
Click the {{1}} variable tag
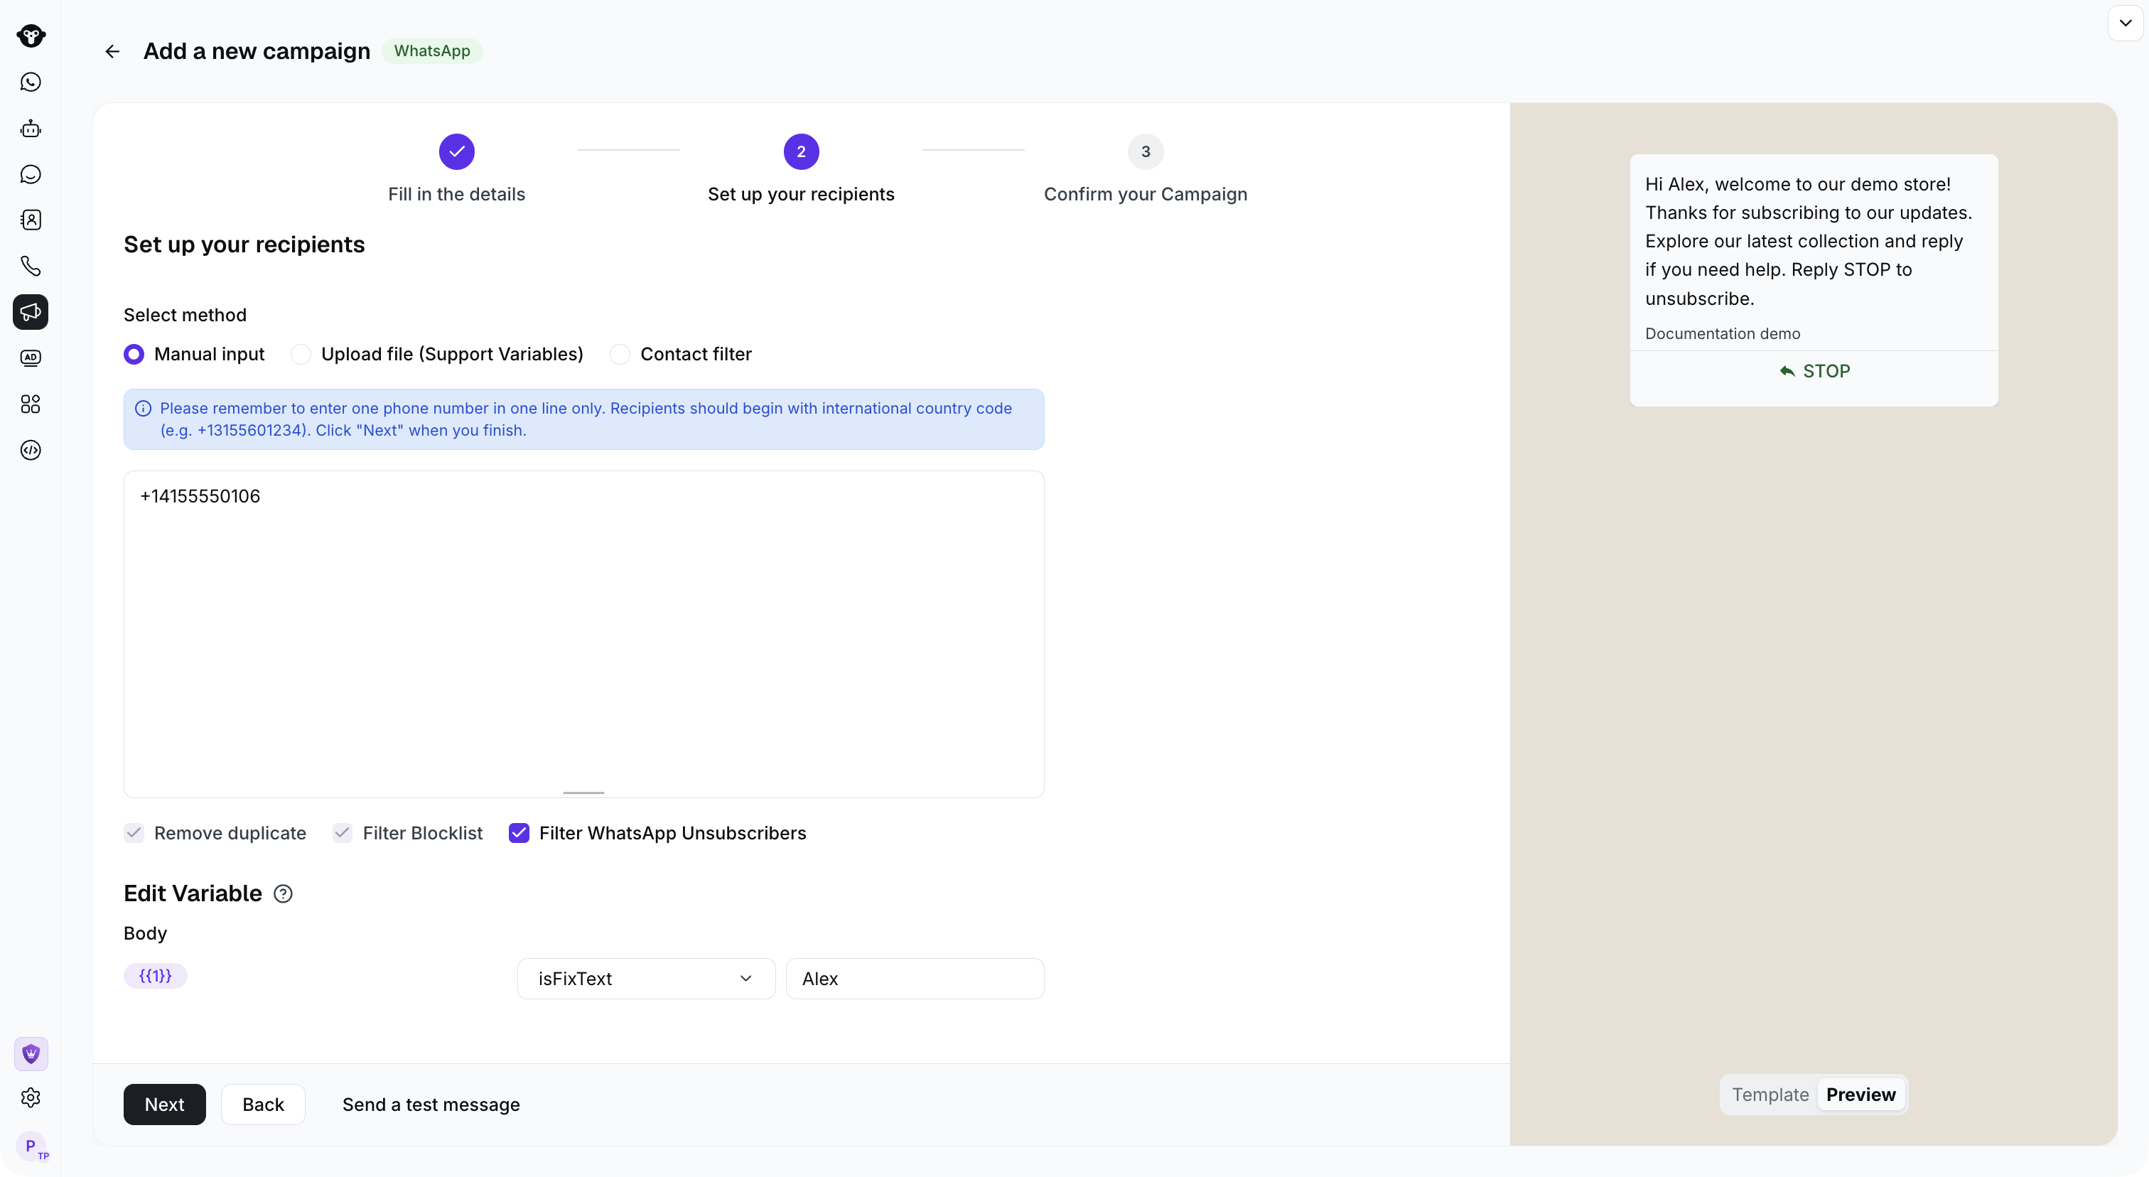155,976
